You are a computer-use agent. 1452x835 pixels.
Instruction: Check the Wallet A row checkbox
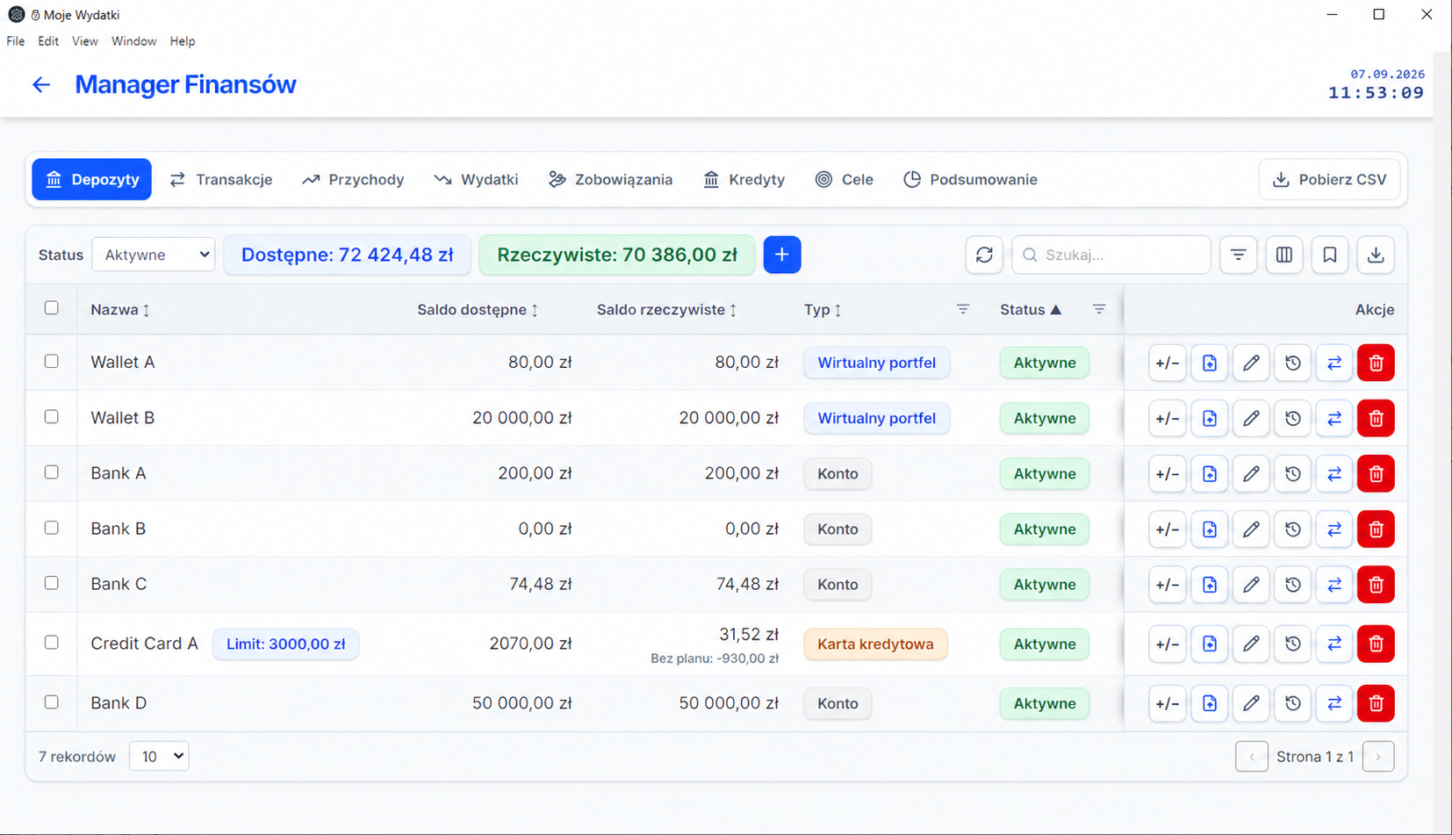pos(52,362)
